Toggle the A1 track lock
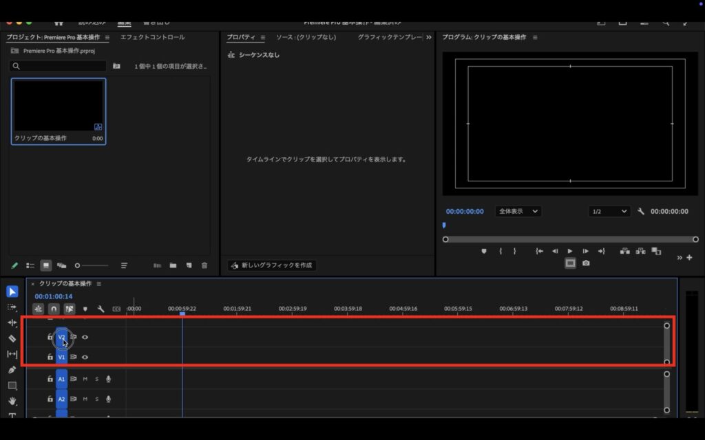Viewport: 705px width, 440px height. pos(50,379)
